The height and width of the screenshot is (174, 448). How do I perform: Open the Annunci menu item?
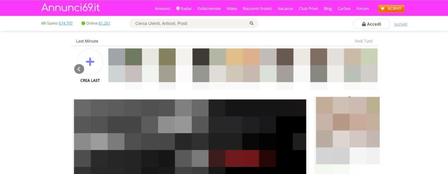pos(163,9)
